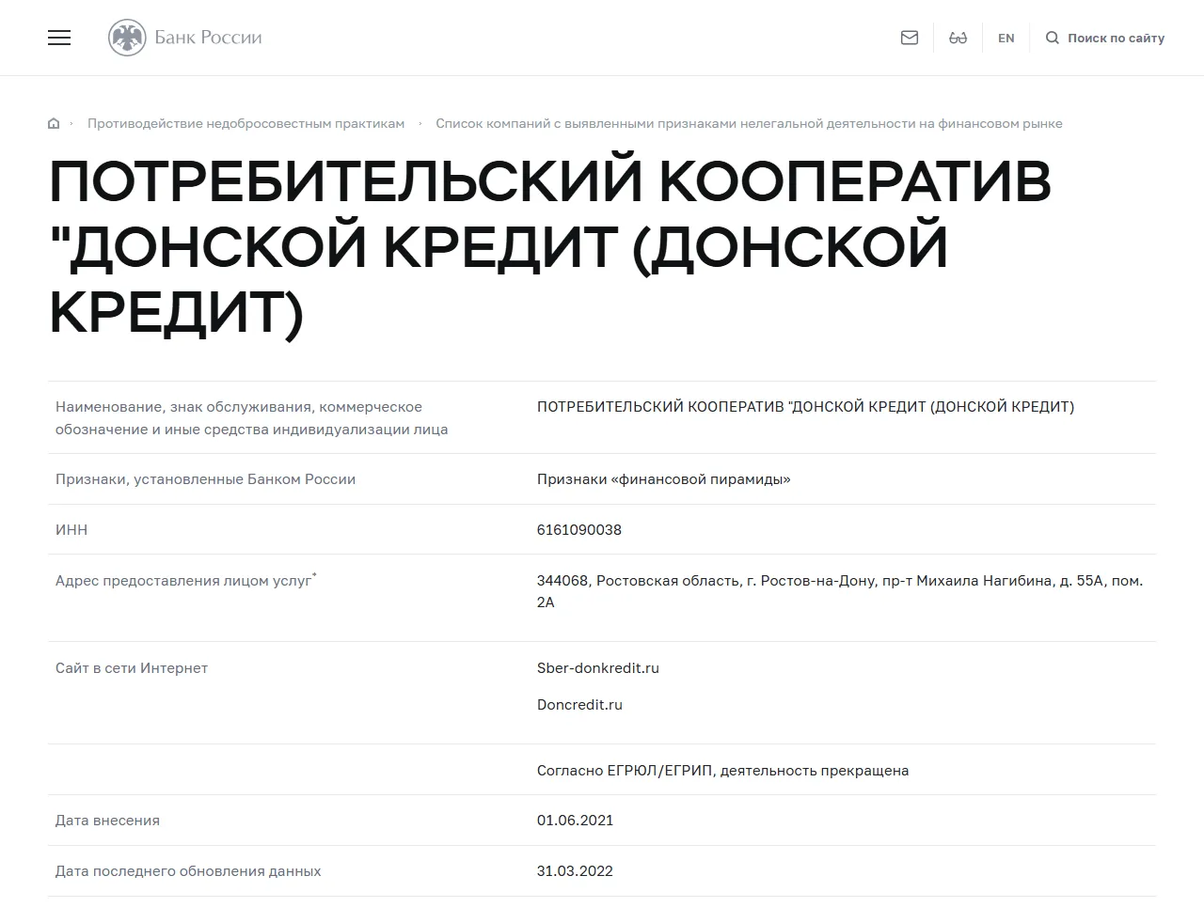The height and width of the screenshot is (923, 1204).
Task: Open site search (Поиск по сайту)
Action: tap(1105, 39)
